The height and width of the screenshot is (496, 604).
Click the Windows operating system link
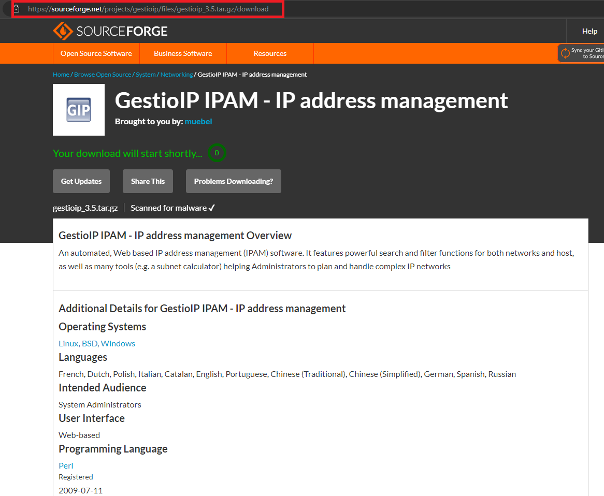point(118,343)
